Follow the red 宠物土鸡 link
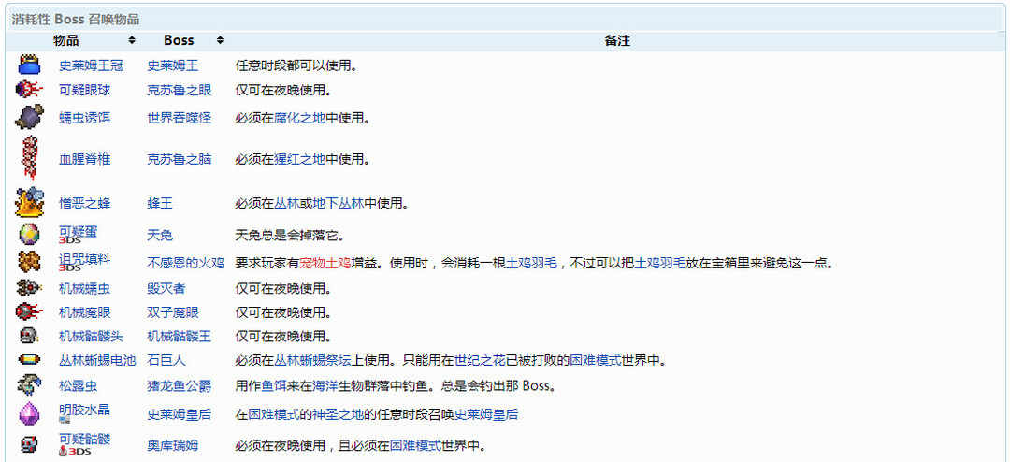This screenshot has height=462, width=1010. pos(325,263)
